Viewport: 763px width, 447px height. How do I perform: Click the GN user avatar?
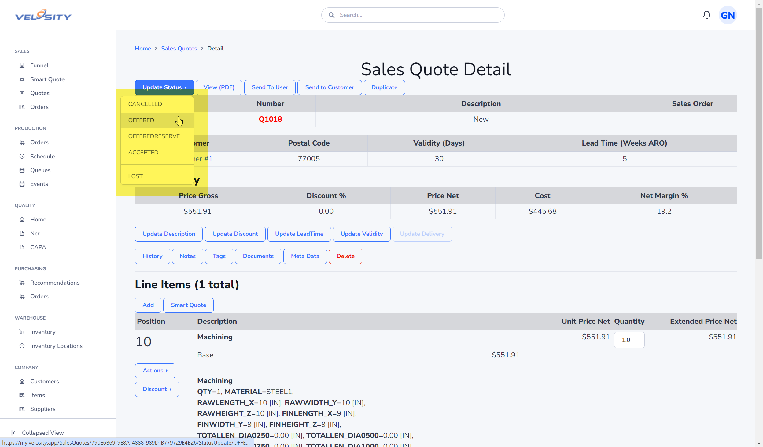[728, 15]
